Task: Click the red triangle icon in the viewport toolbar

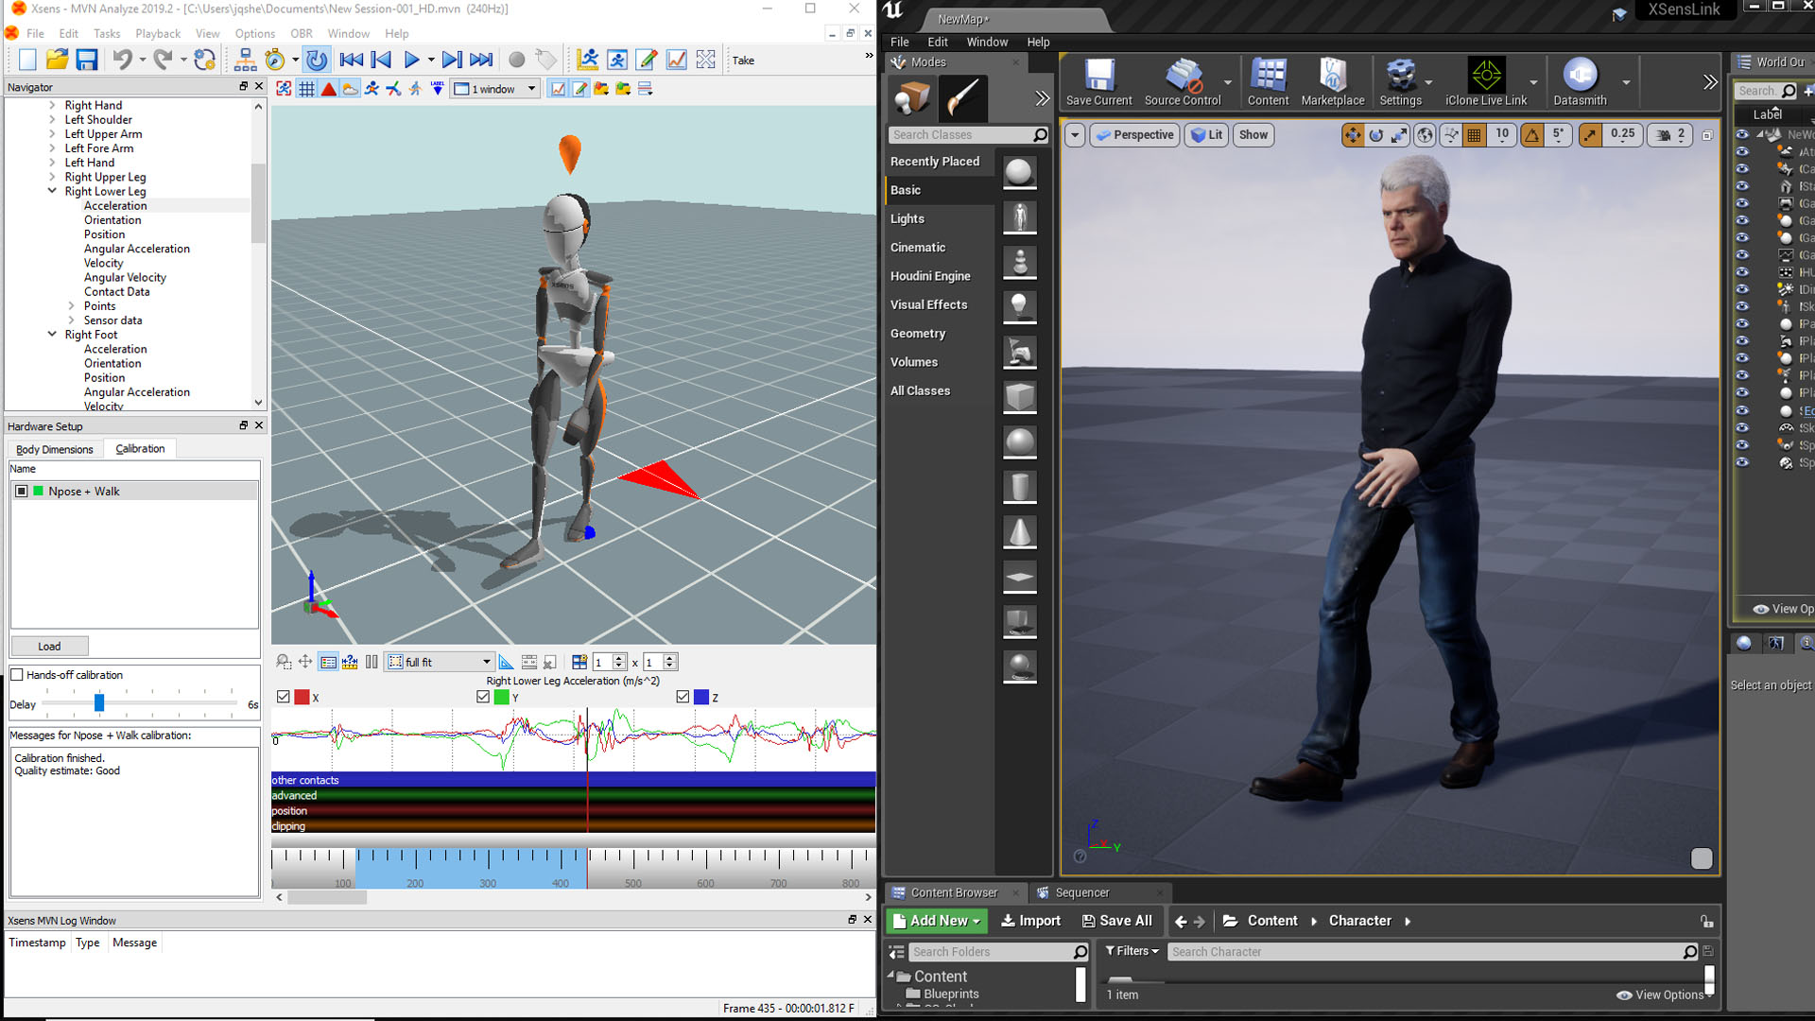Action: click(329, 89)
